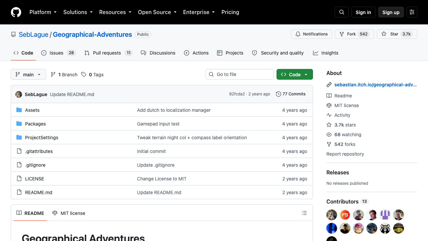The height and width of the screenshot is (241, 428).
Task: Open the search magnifier button
Action: [x=342, y=12]
